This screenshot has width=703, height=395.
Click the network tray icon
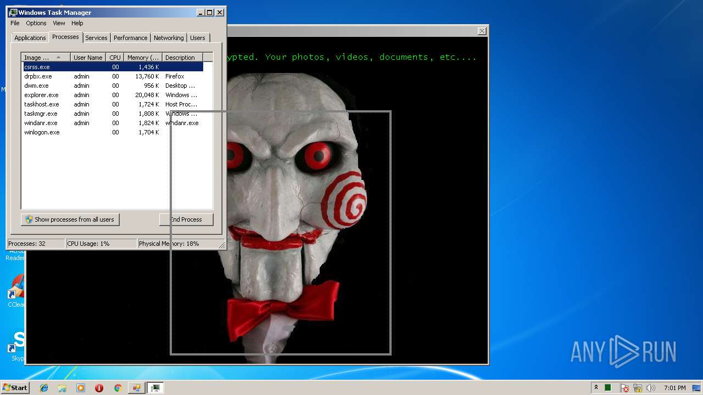tap(638, 388)
